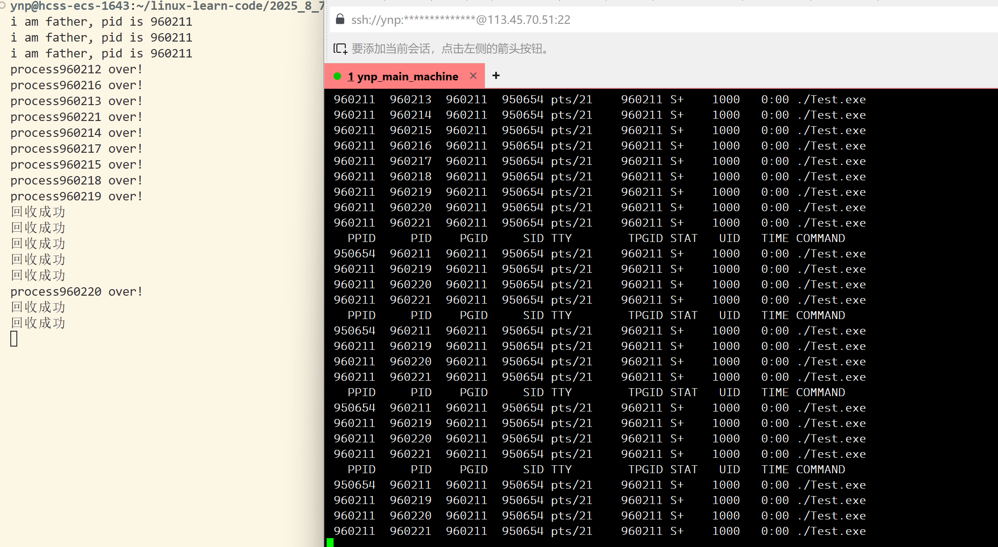
Task: Click the last './Test.exe' entry at the bottom
Action: pos(831,531)
